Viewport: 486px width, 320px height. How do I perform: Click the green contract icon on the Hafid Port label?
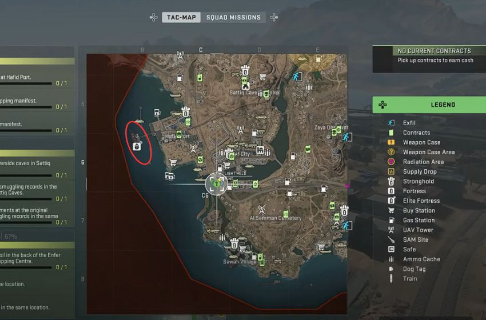pos(179,134)
